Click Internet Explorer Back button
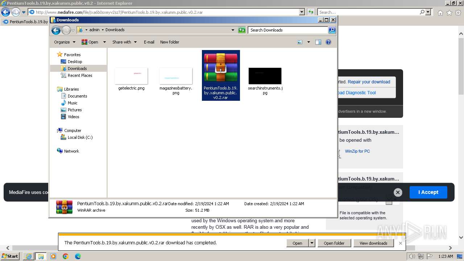 pos(5,12)
